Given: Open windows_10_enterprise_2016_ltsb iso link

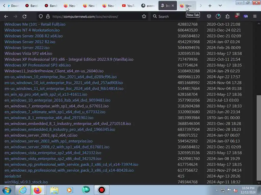Looking at the screenshot, I should click(57, 100).
